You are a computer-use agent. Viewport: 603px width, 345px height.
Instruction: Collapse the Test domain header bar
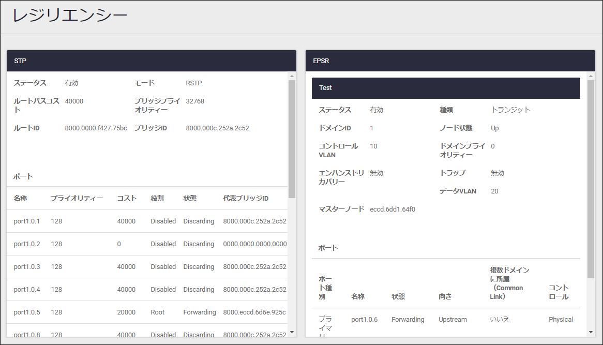click(445, 88)
